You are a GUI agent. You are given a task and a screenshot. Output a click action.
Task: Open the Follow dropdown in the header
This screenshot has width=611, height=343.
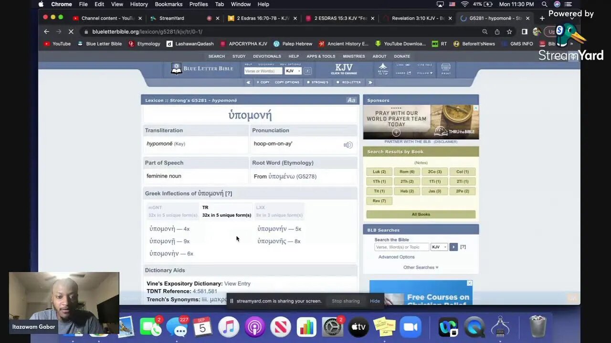pyautogui.click(x=425, y=73)
